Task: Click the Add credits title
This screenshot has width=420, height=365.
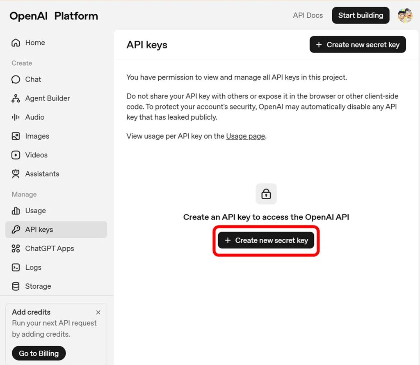Action: tap(31, 312)
